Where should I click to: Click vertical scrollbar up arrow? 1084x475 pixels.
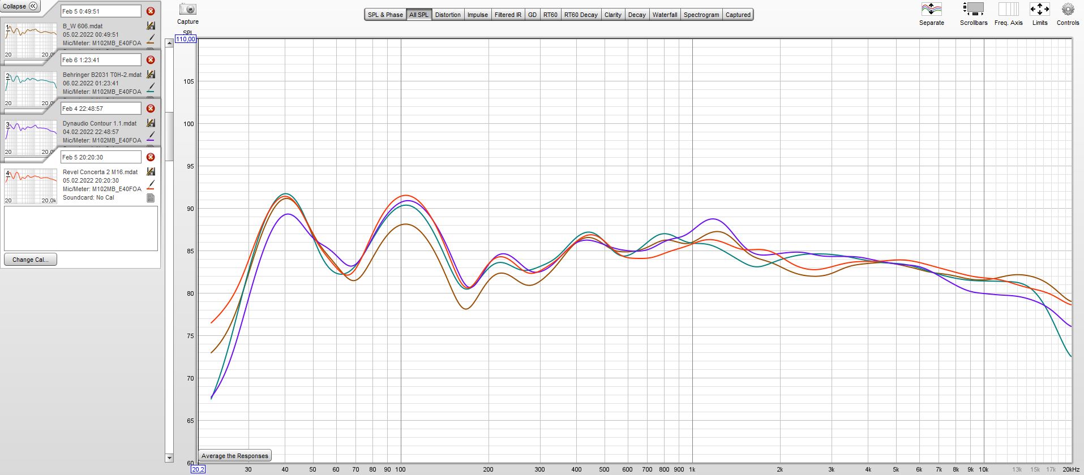point(169,43)
